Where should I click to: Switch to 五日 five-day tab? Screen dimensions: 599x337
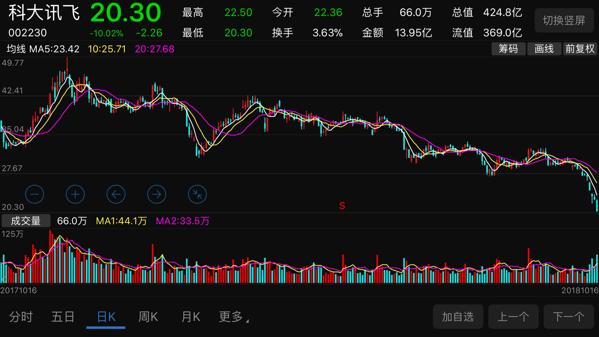coord(63,317)
